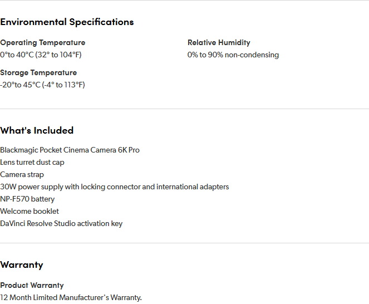Click the Environmental Specifications heading
This screenshot has height=304, width=369.
67,22
